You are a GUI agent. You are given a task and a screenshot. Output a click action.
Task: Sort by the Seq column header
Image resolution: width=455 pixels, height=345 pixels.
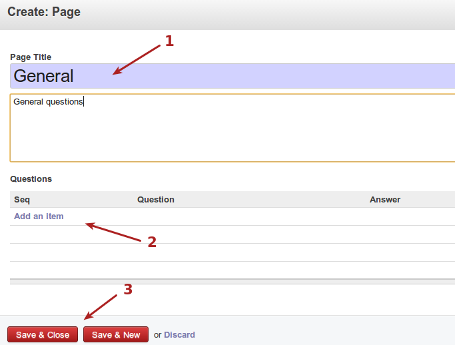pos(22,199)
